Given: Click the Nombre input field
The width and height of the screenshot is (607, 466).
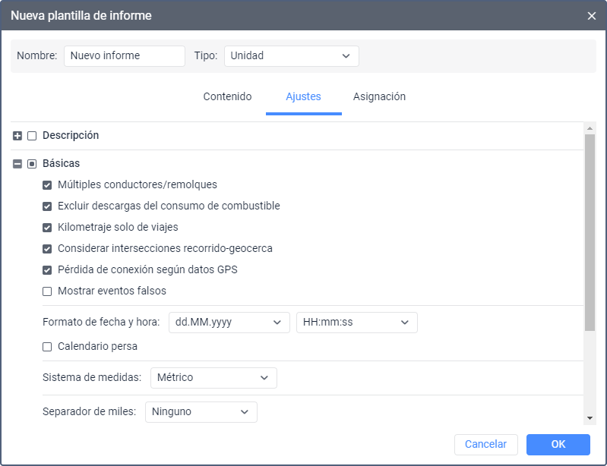Looking at the screenshot, I should [125, 56].
